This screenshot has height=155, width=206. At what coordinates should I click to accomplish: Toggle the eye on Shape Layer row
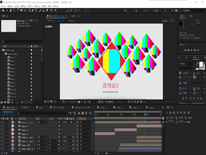pos(2,149)
